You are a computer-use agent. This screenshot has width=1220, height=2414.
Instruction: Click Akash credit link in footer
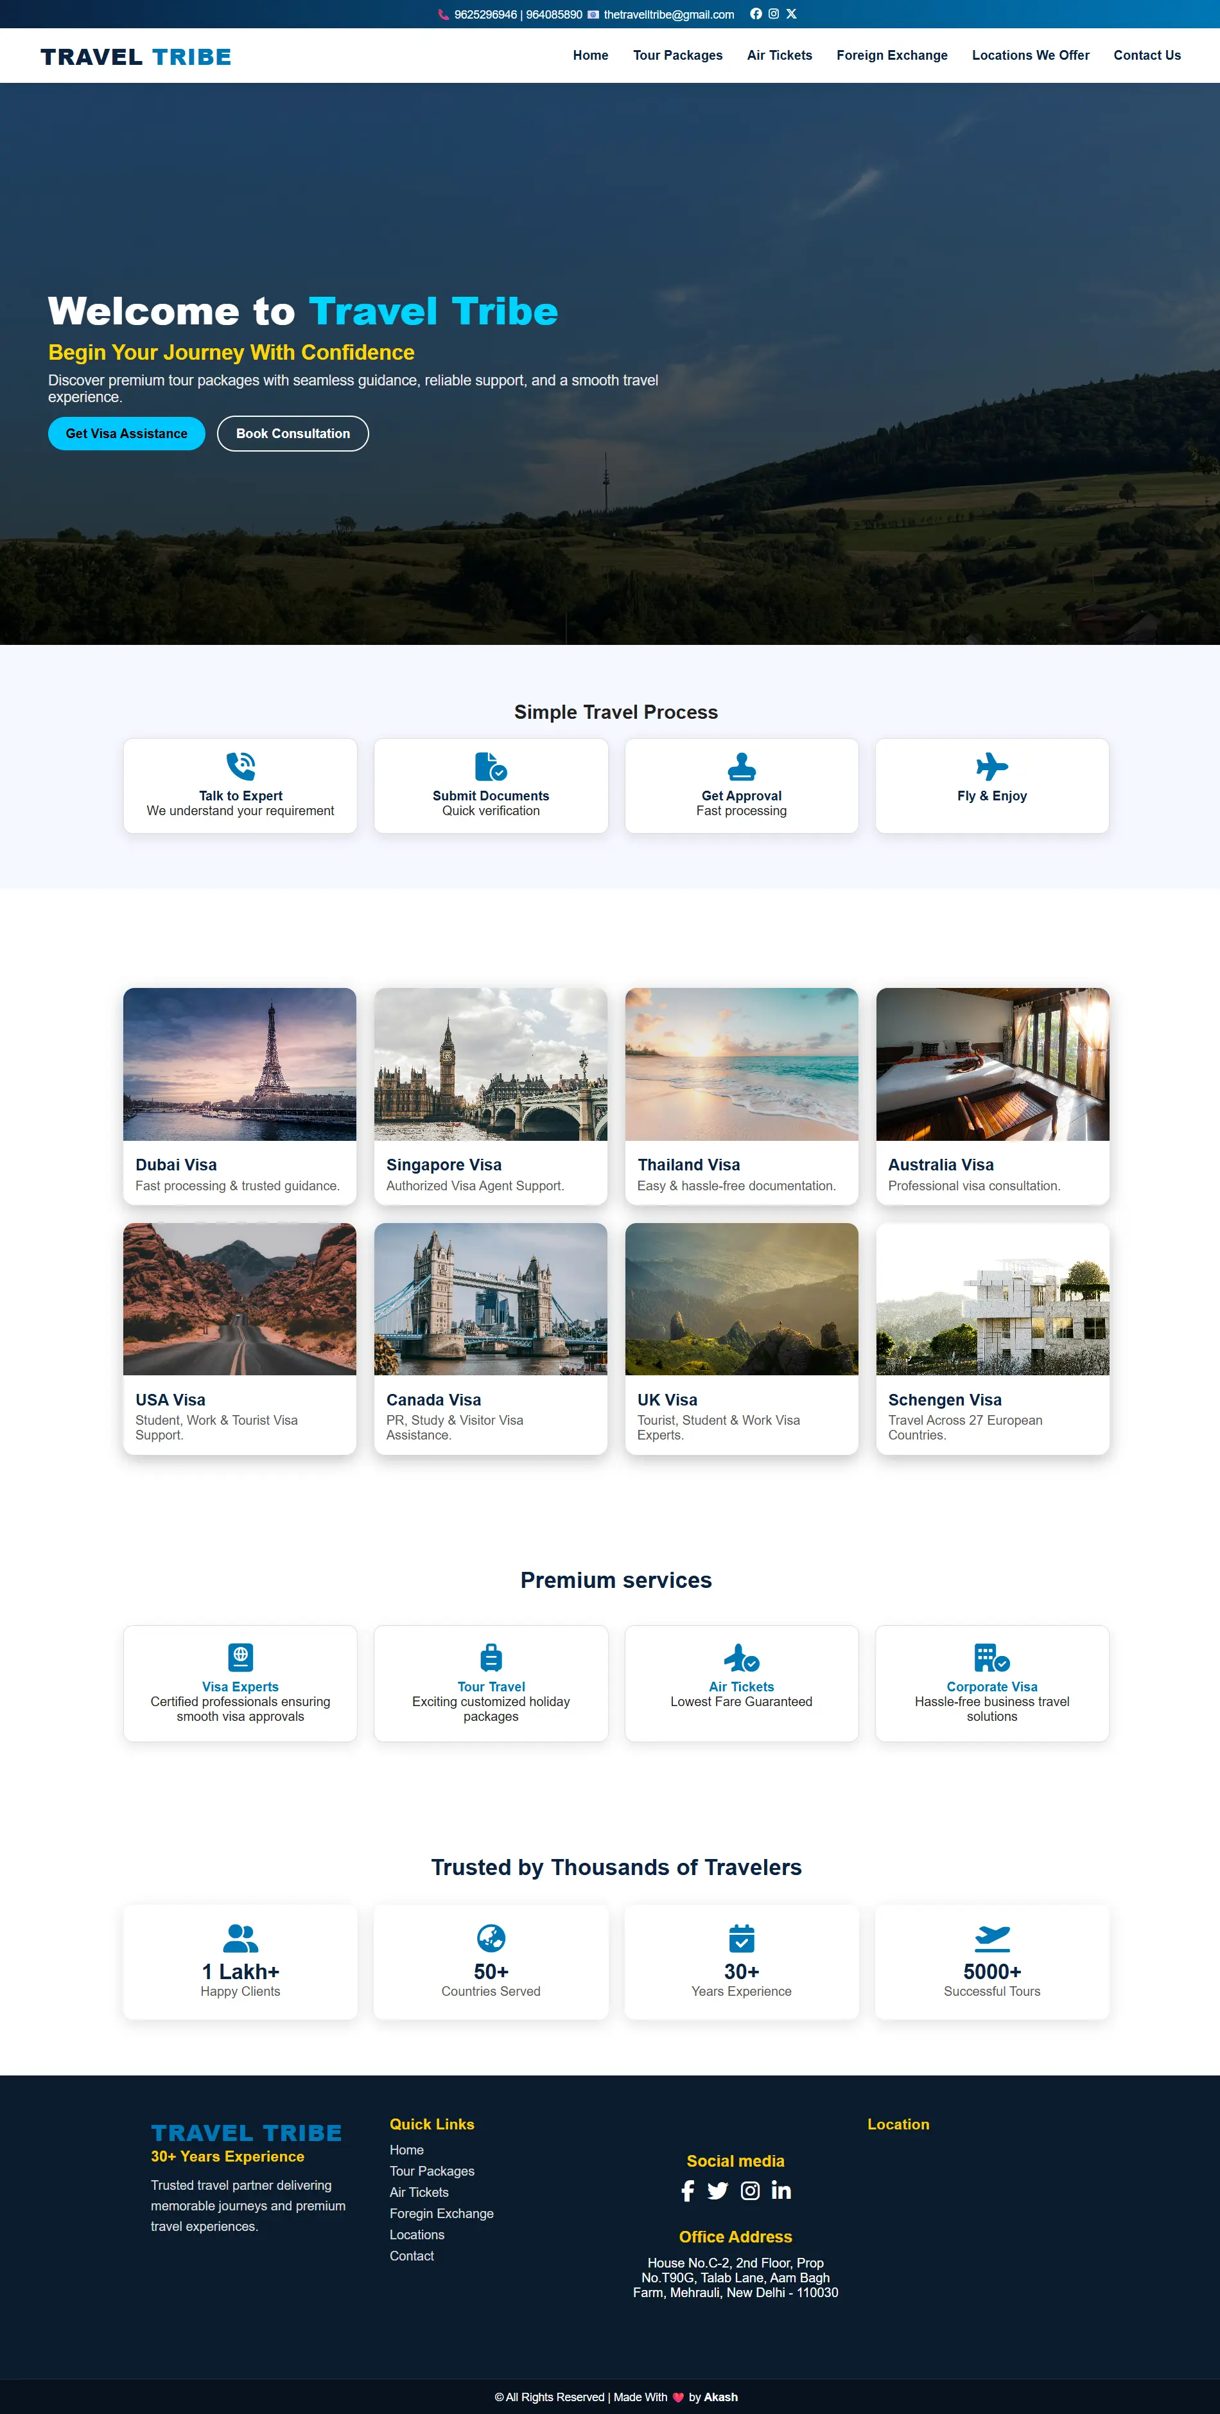click(x=720, y=2397)
